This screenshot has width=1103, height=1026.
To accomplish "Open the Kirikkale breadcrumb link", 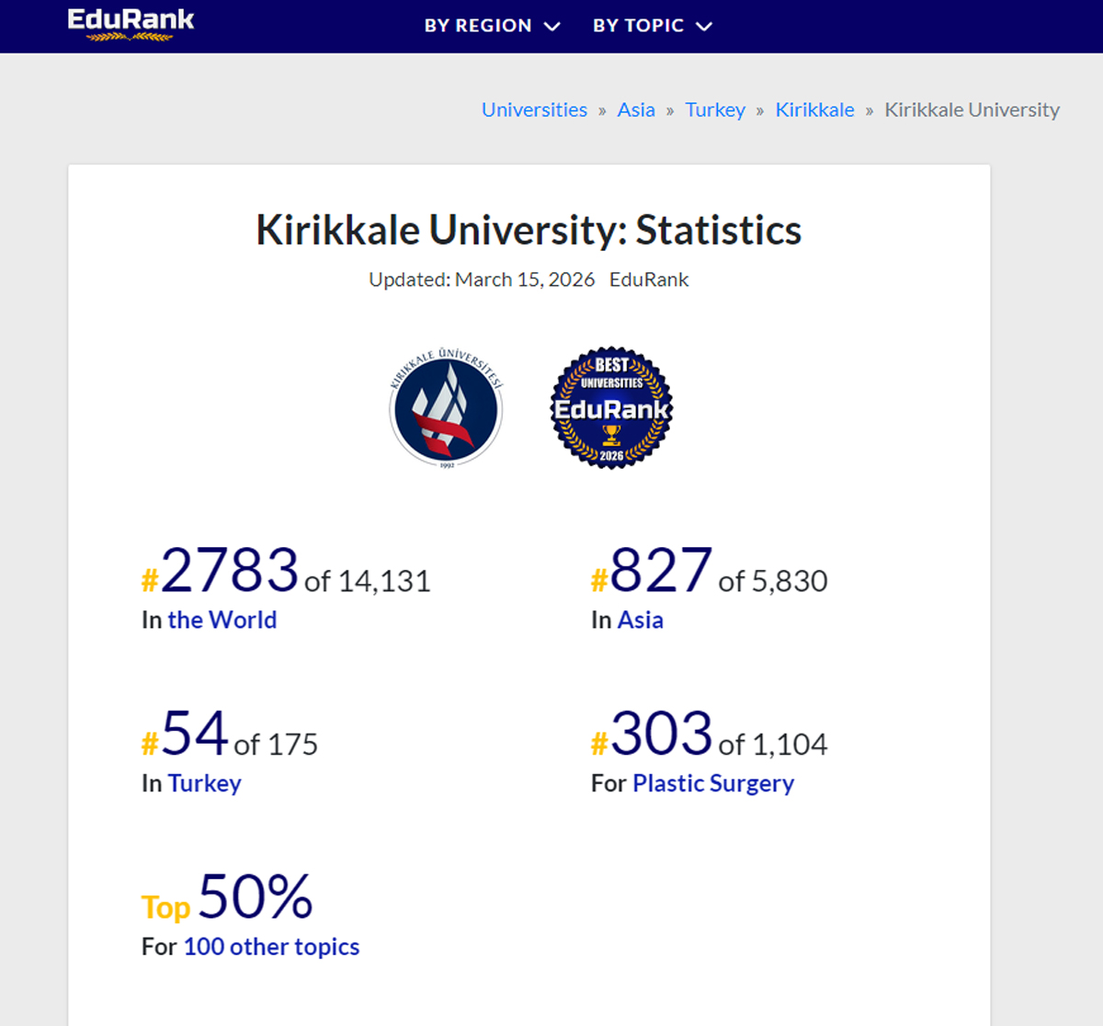I will click(814, 109).
